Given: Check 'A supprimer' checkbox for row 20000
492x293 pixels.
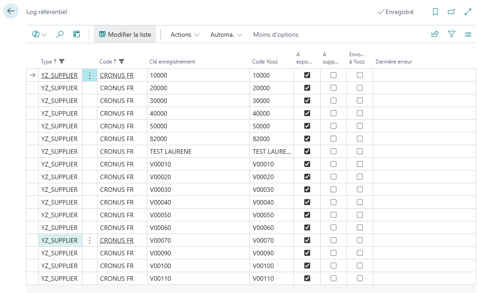Looking at the screenshot, I should coord(334,88).
